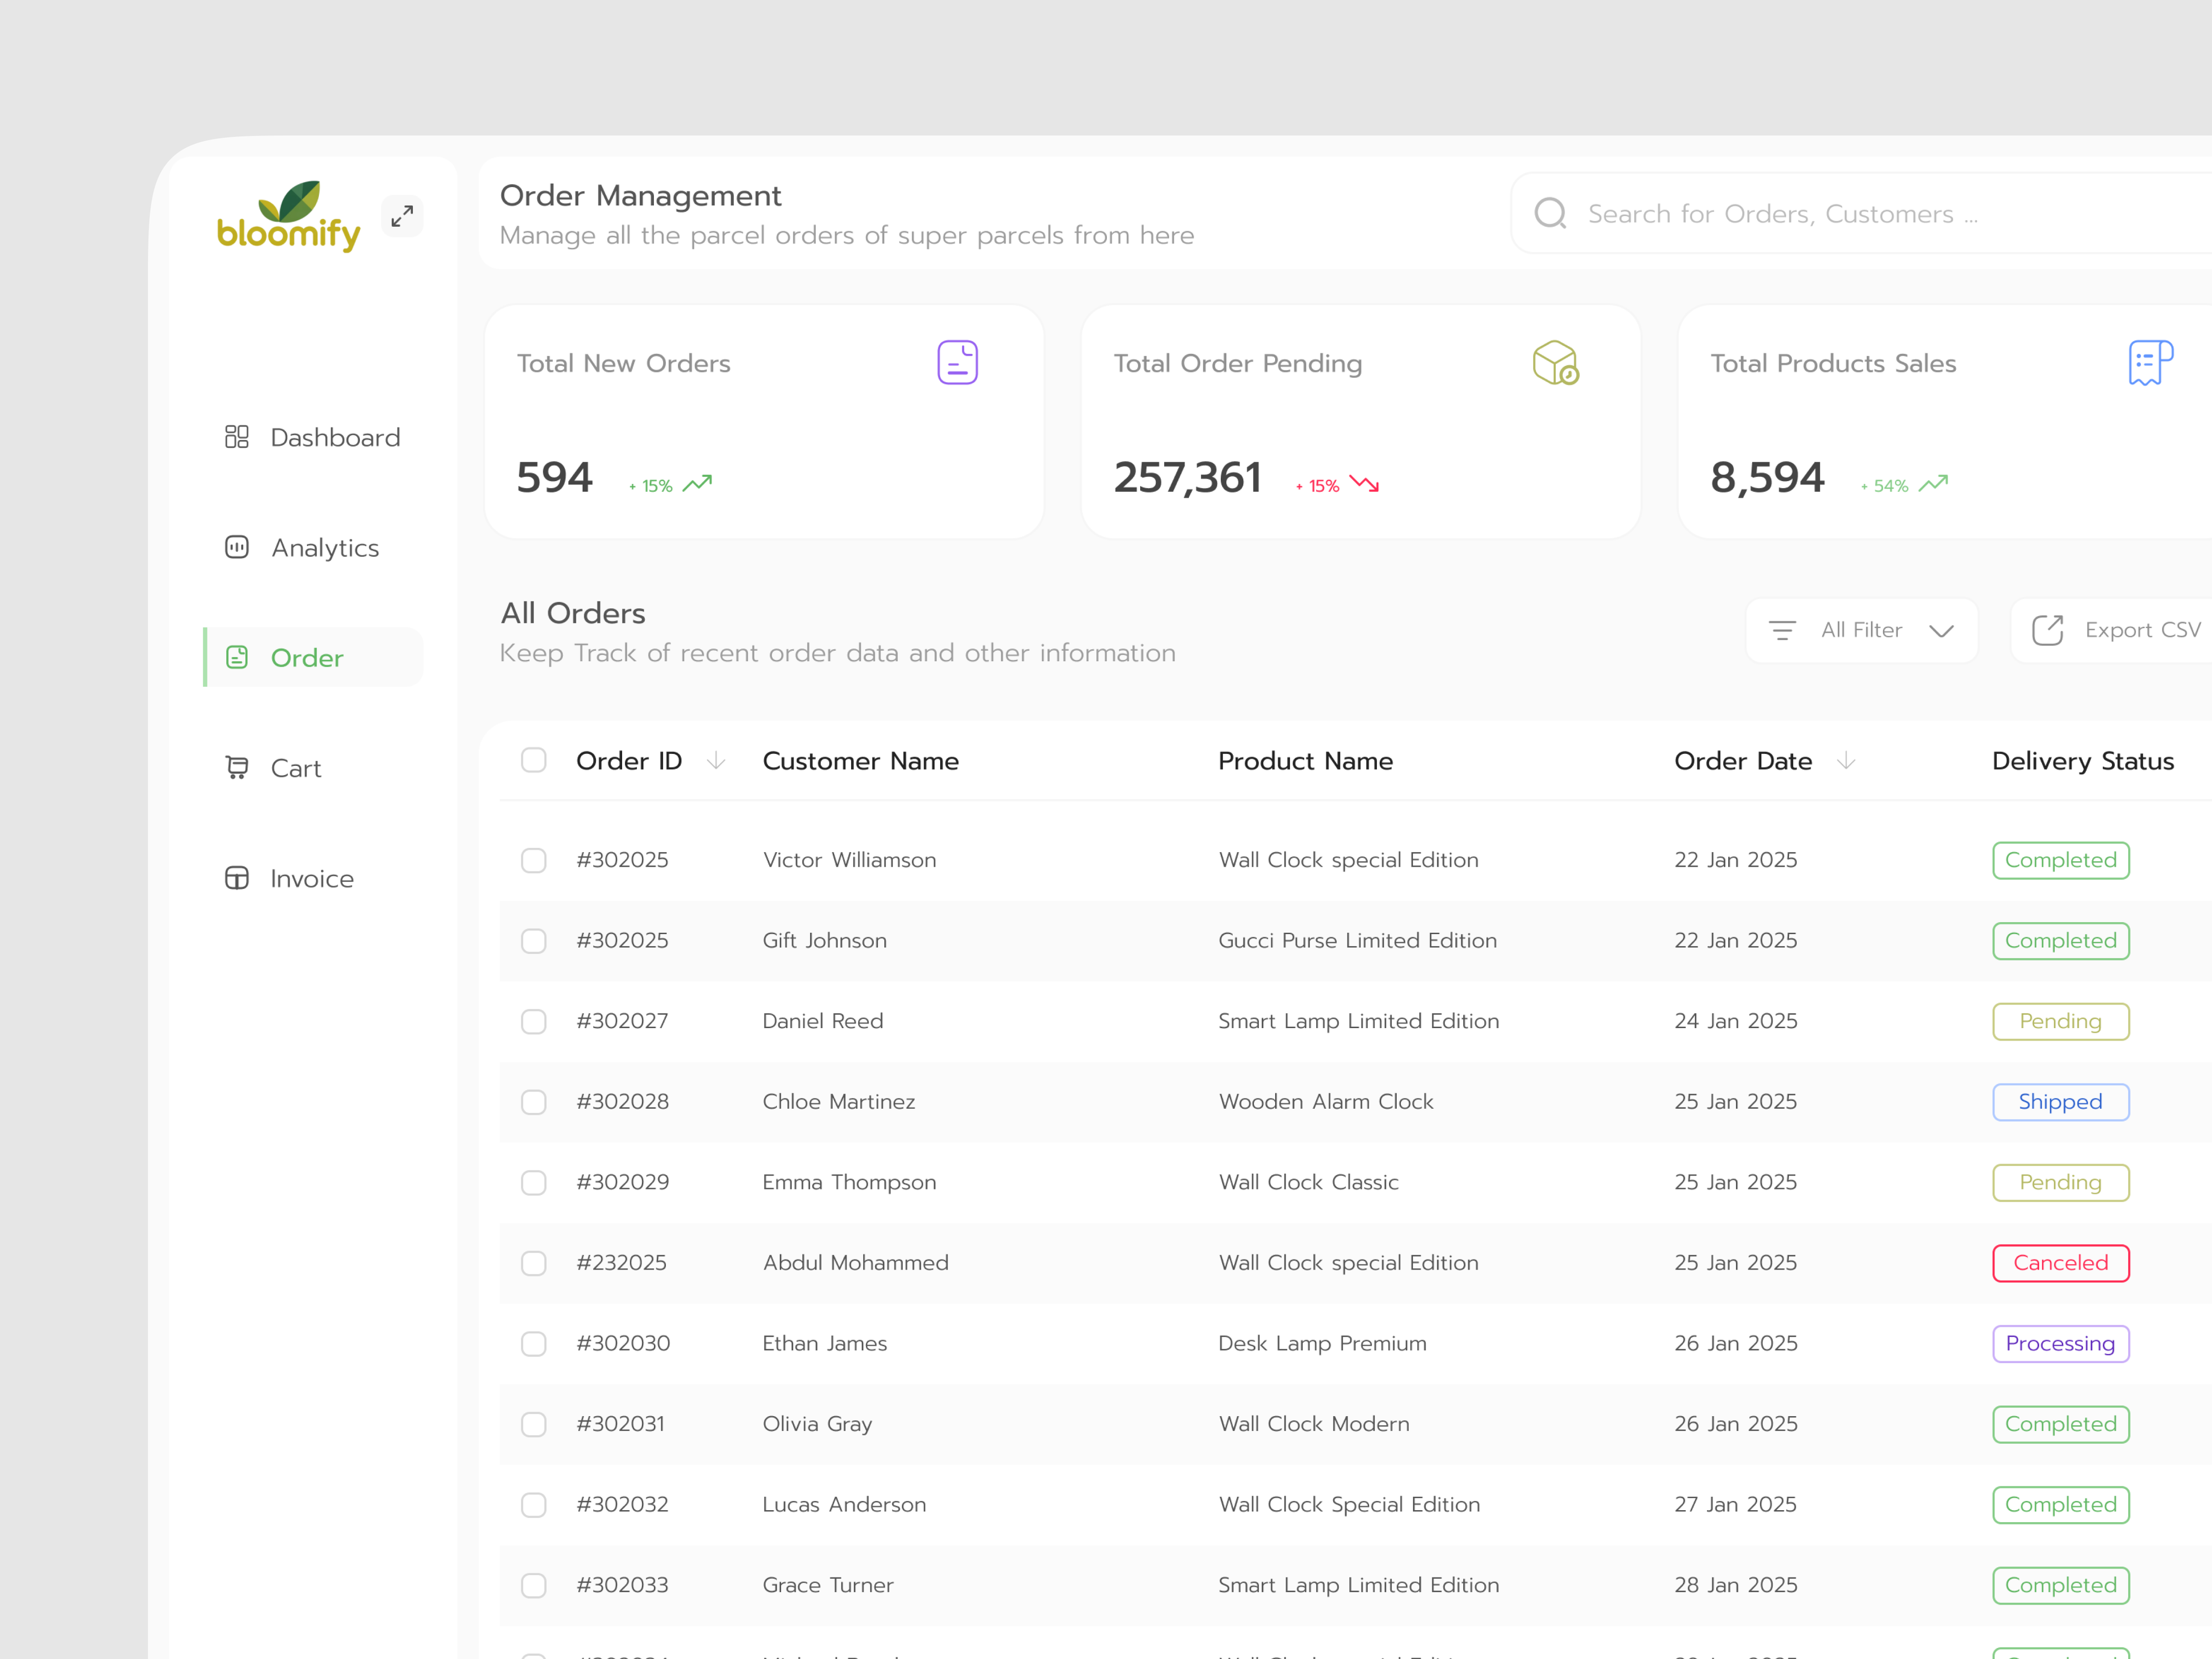Click the Processing badge for Ethan James
Viewport: 2212px width, 1659px height.
[x=2060, y=1343]
